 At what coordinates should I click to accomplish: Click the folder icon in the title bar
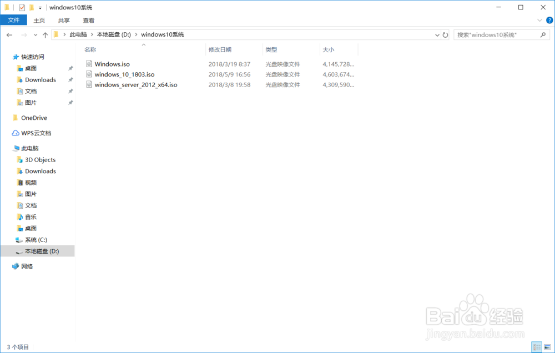point(7,7)
